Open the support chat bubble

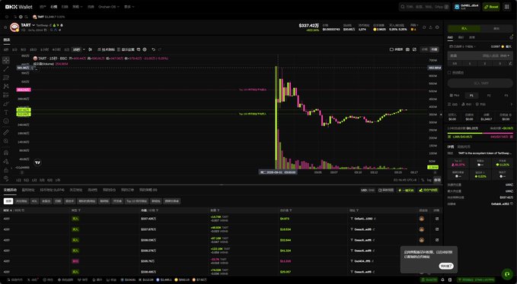[507, 274]
